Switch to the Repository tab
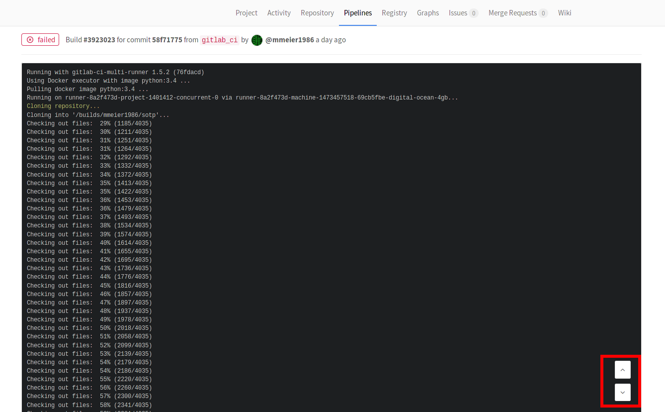 (x=317, y=13)
